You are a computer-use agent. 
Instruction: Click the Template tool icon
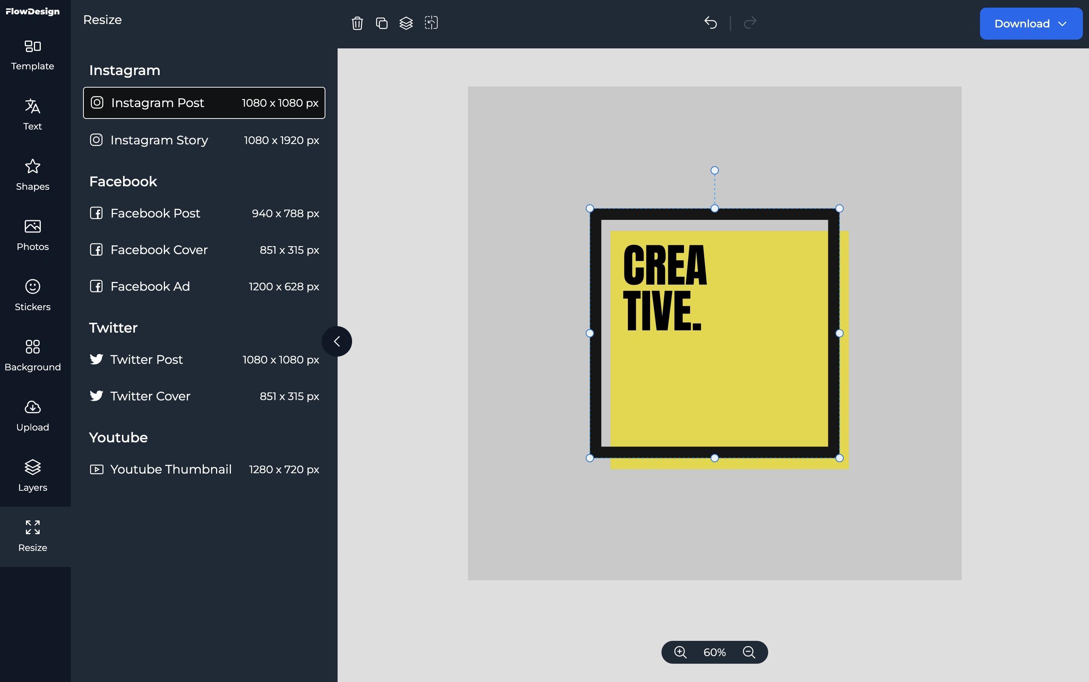32,53
